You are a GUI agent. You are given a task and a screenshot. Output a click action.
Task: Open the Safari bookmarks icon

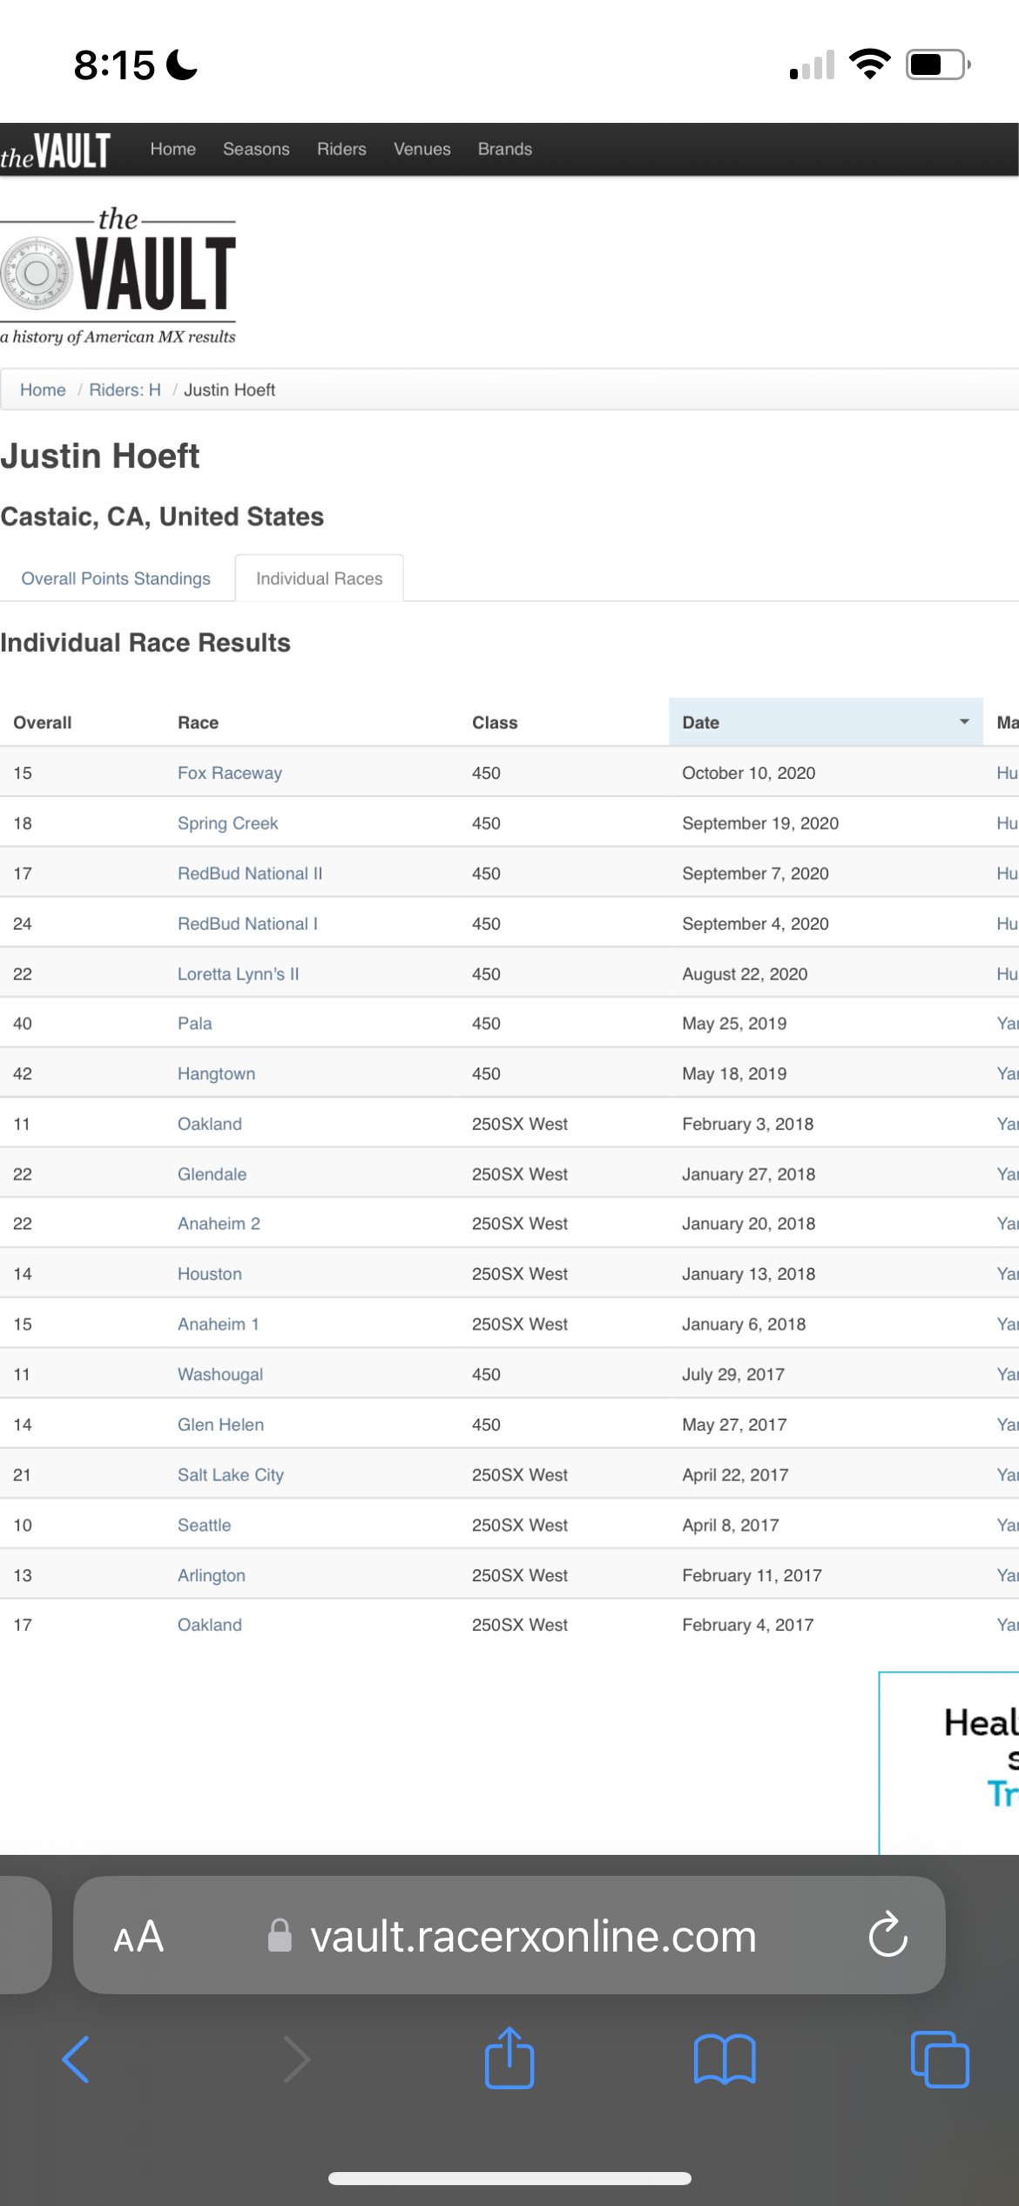point(725,2060)
